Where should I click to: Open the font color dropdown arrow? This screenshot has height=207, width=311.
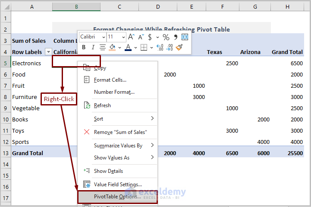(136, 48)
